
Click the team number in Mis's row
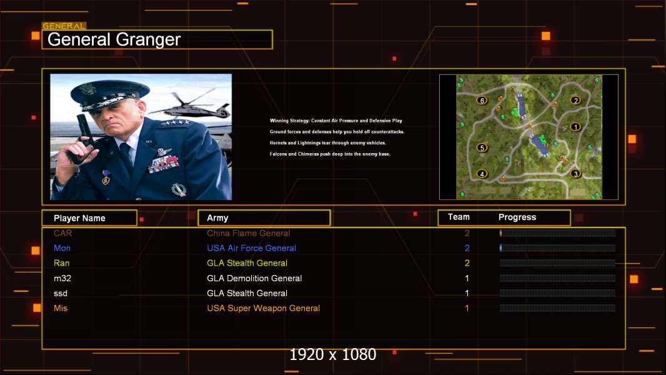coord(467,308)
